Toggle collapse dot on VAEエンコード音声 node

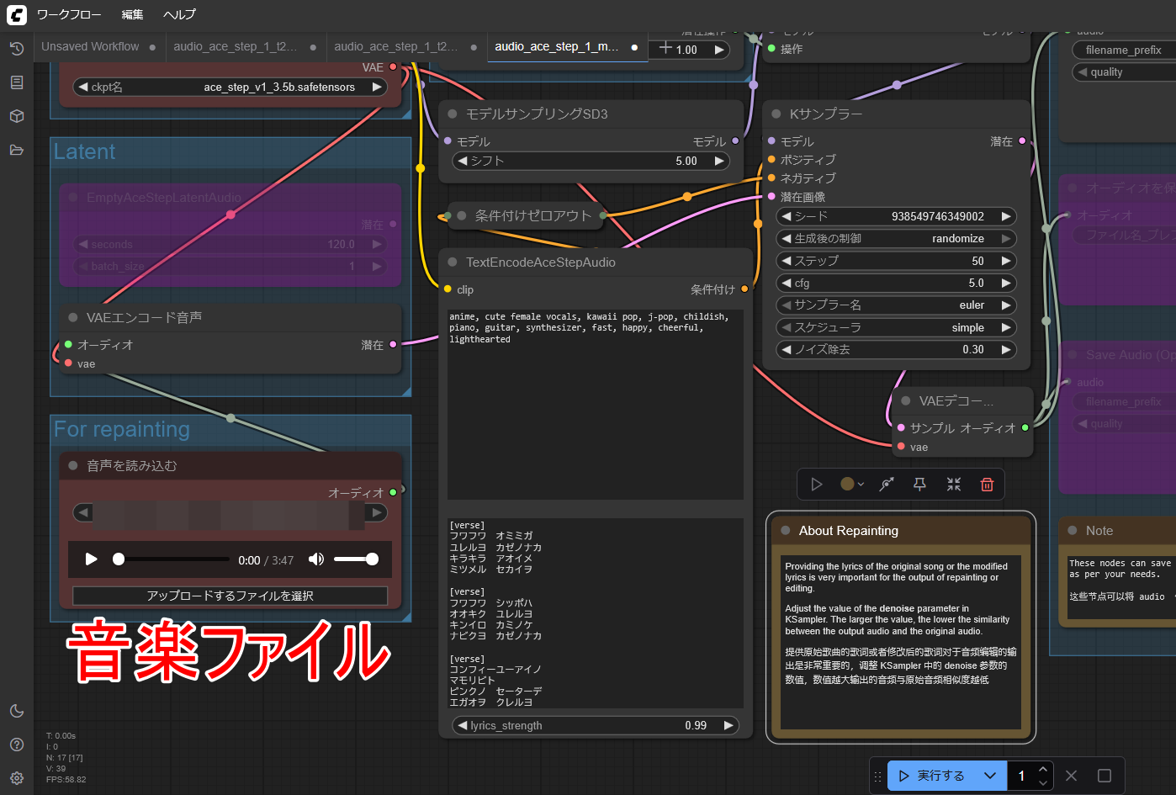tap(73, 317)
